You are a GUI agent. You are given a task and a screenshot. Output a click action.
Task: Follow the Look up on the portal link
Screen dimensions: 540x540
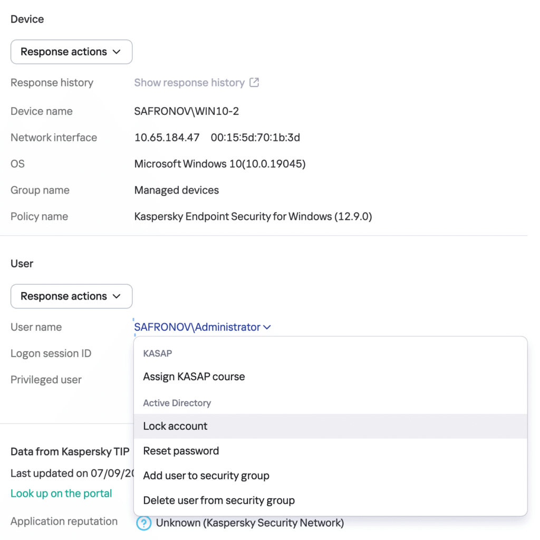coord(61,494)
